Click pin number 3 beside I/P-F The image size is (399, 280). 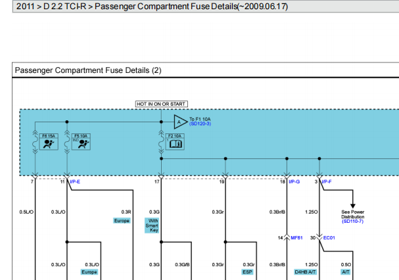click(x=316, y=182)
